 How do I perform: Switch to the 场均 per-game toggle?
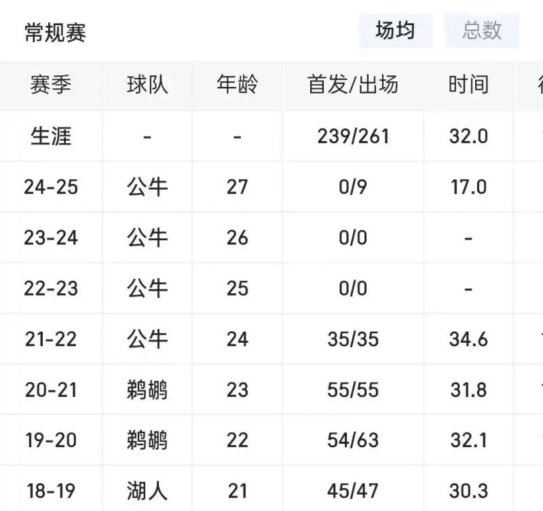(x=395, y=31)
